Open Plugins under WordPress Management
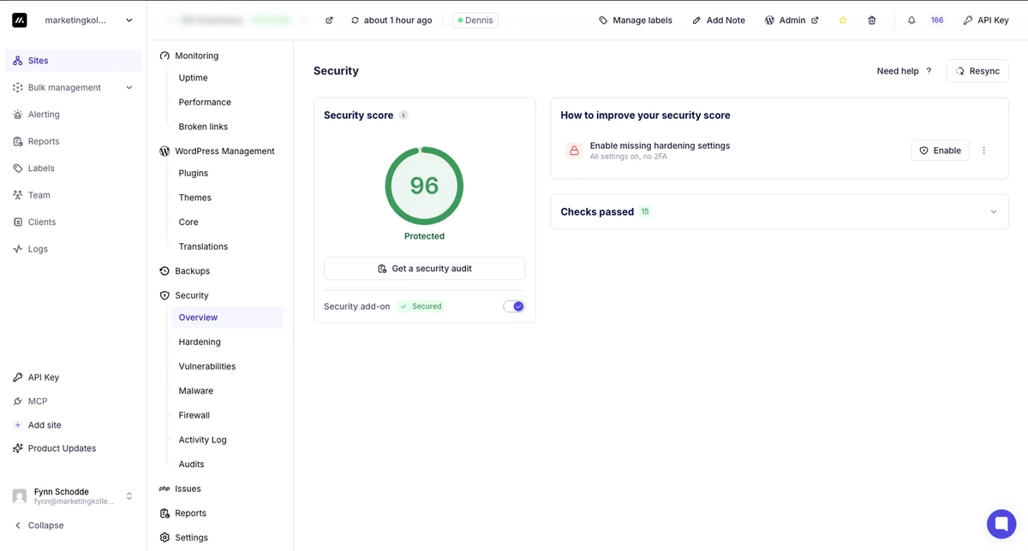This screenshot has width=1028, height=551. pos(194,174)
